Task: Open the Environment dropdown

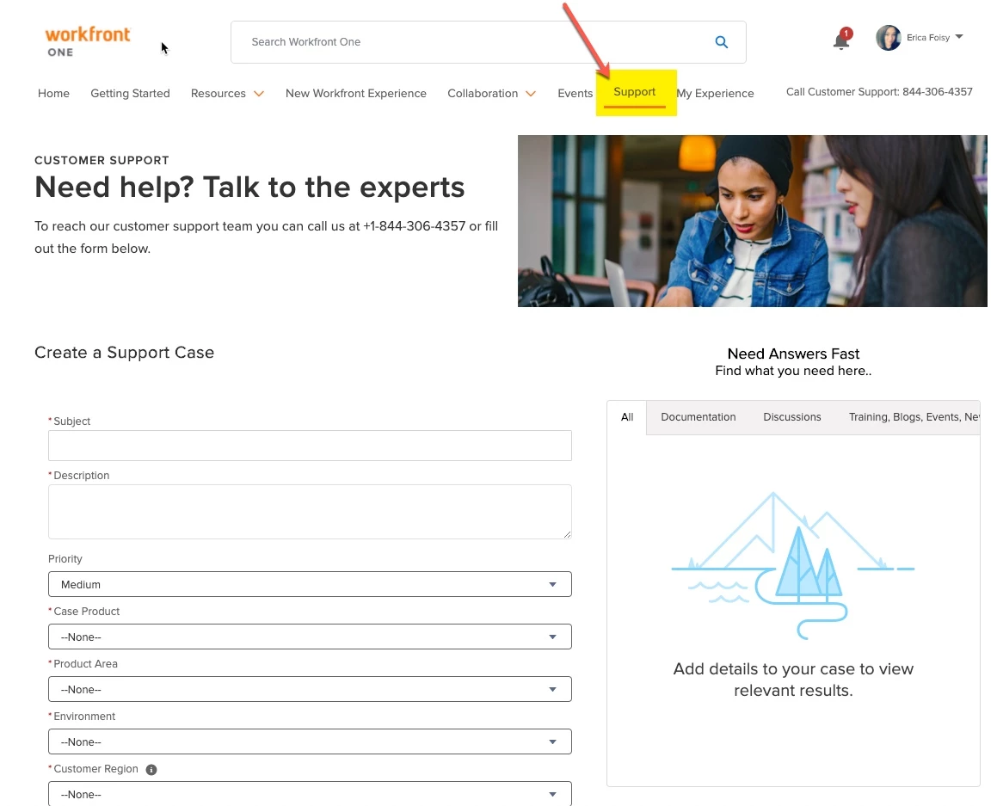Action: (x=310, y=741)
